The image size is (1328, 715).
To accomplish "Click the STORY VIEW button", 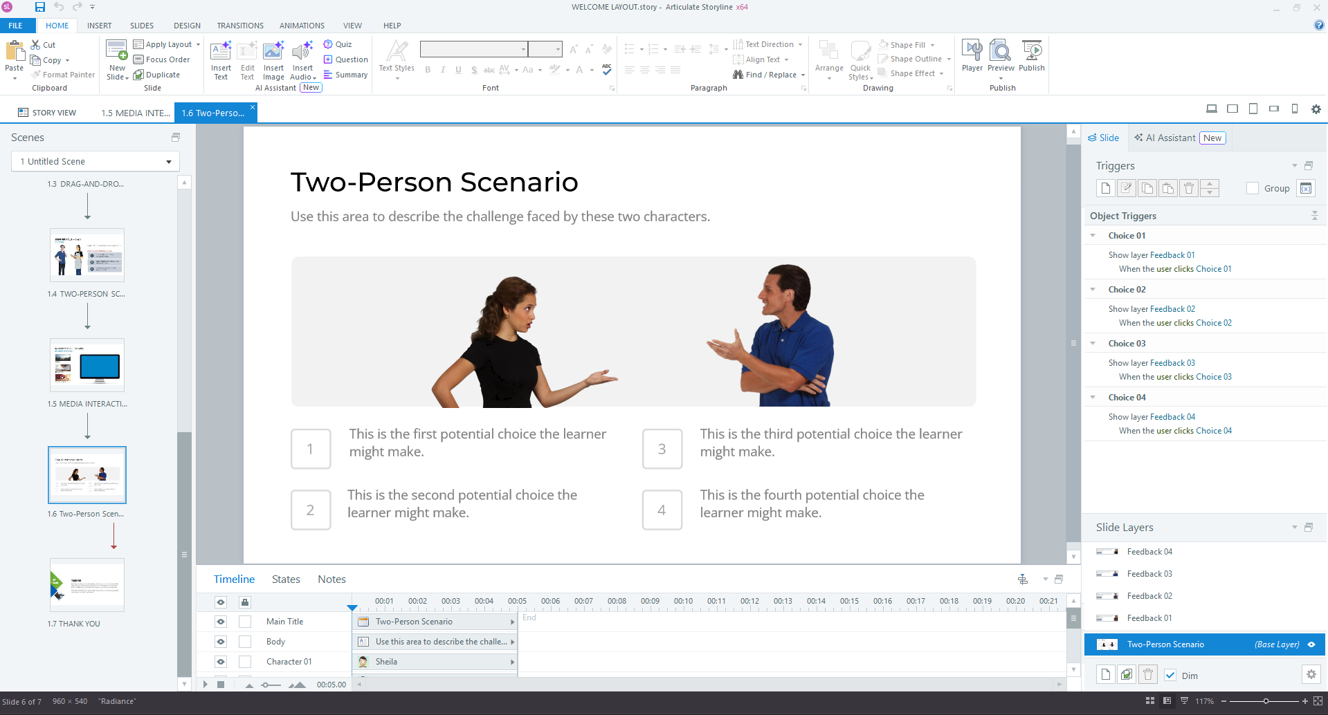I will [x=47, y=113].
